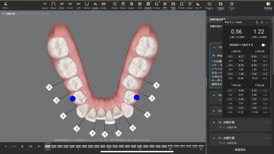Collapse the treatment plan 15 entry
Viewport: 274px width, 154px height.
click(x=214, y=47)
